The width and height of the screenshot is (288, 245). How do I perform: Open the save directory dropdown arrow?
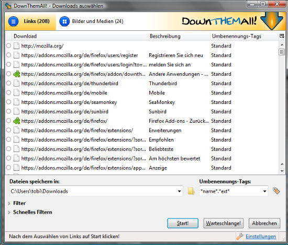click(179, 191)
